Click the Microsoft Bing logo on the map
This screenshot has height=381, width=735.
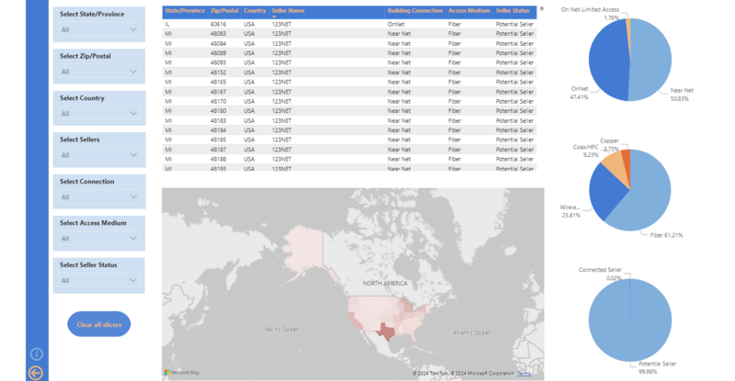pos(181,373)
